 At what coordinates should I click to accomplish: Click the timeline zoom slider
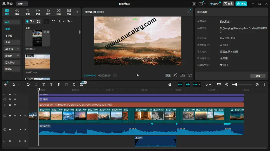pyautogui.click(x=236, y=84)
